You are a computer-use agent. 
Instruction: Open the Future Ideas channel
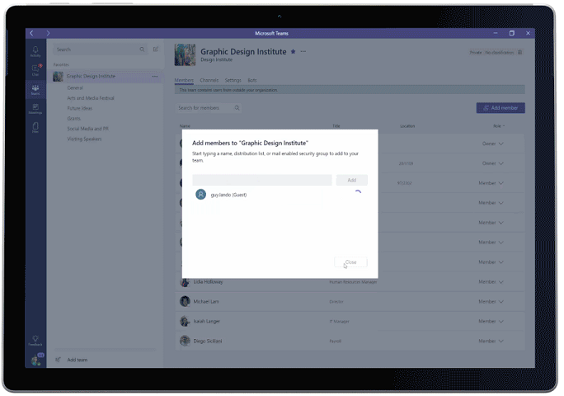[80, 108]
